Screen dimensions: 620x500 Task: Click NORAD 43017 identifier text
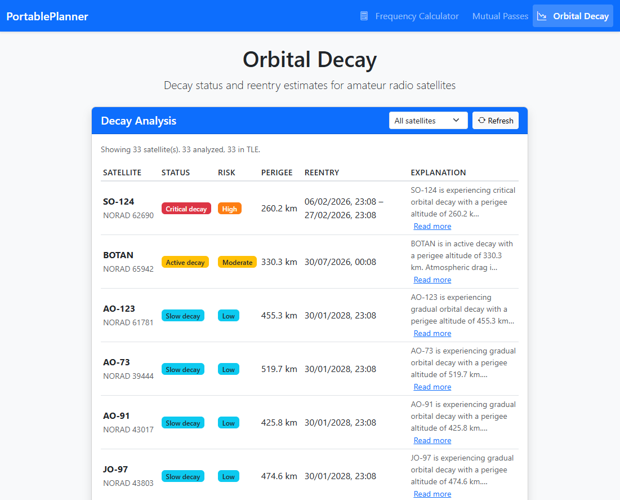[x=128, y=429]
